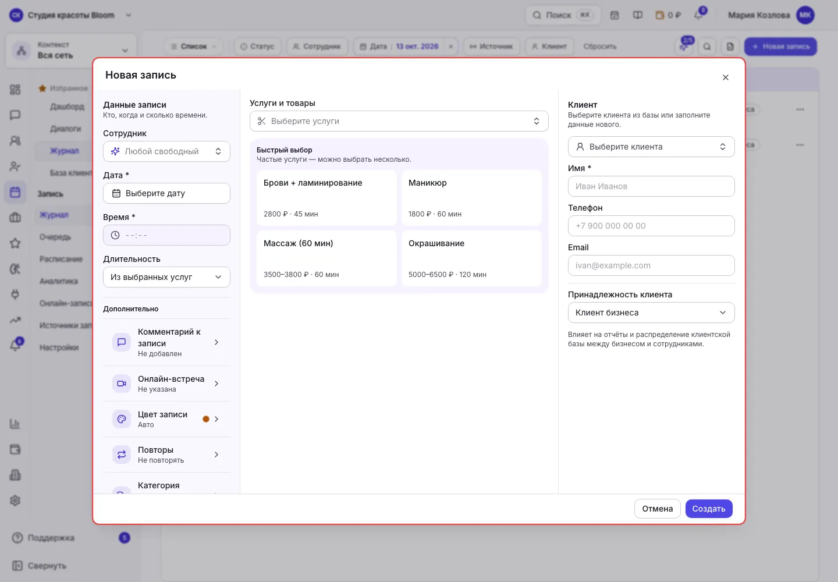The height and width of the screenshot is (582, 838).
Task: Expand the Онлайн-встреча row chevron
Action: [x=216, y=384]
